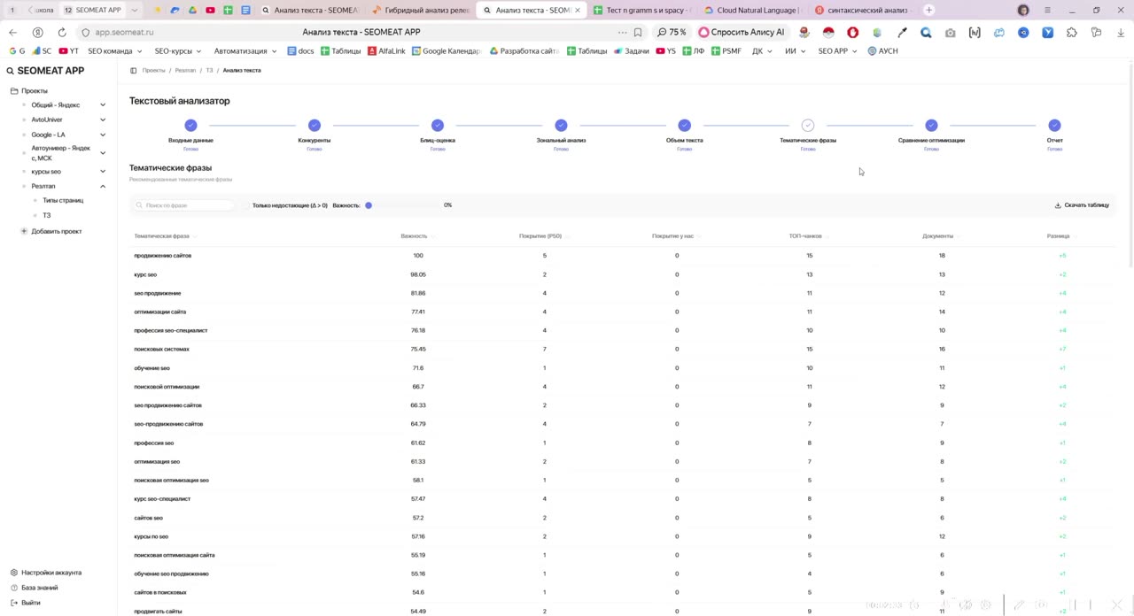Screen dimensions: 1134x616
Task: Click the 'Скачать таблицу' button
Action: (x=1082, y=205)
